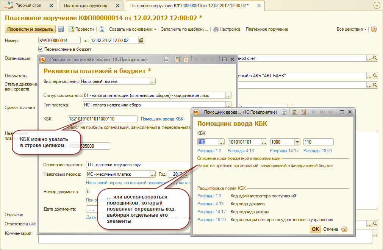The image size is (383, 250).
Task: Click the favorites star in Реквизиты платежей window
Action: (167, 59)
